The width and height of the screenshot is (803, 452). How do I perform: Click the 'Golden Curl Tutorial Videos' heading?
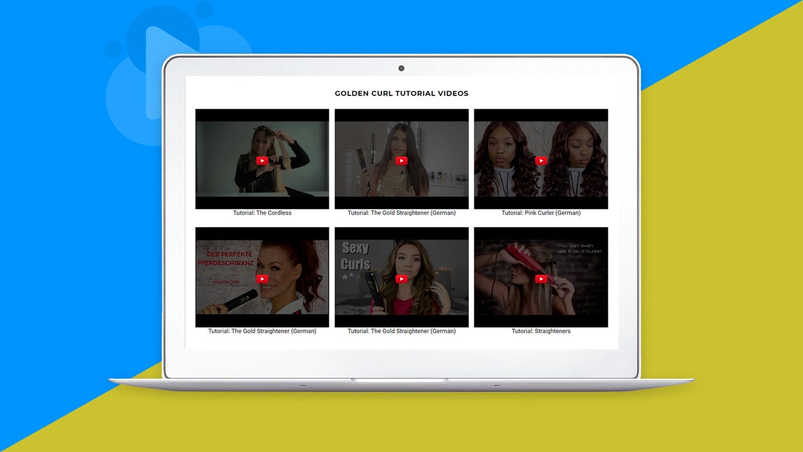[401, 94]
